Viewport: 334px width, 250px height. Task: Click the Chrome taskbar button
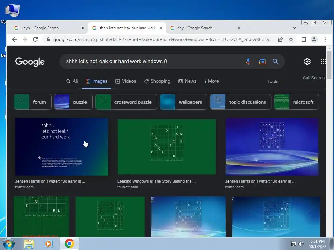(69, 243)
